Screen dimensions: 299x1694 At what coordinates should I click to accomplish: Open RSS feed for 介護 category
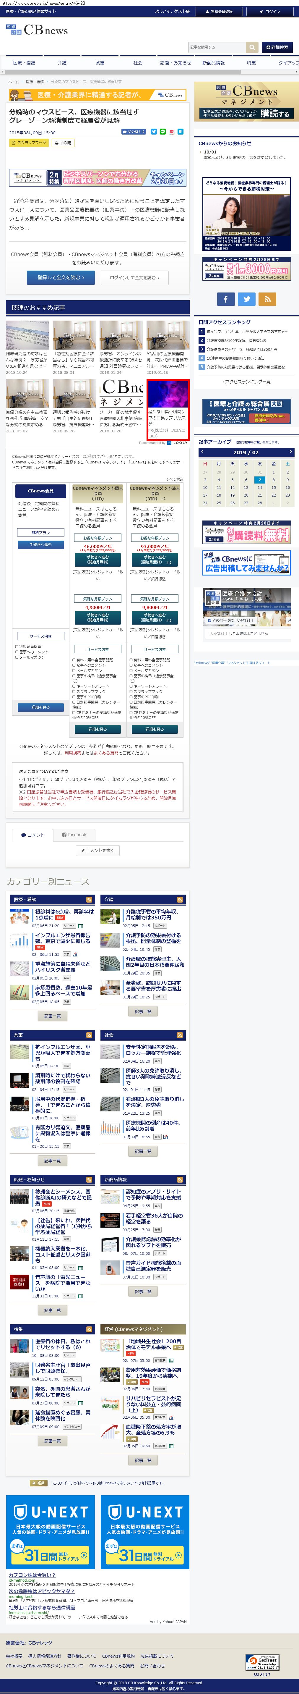pyautogui.click(x=179, y=899)
